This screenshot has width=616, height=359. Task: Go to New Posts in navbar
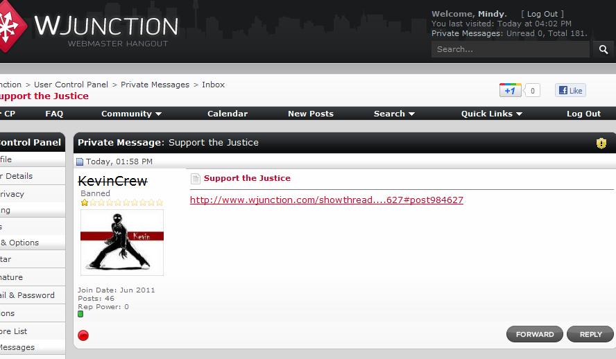tap(311, 114)
